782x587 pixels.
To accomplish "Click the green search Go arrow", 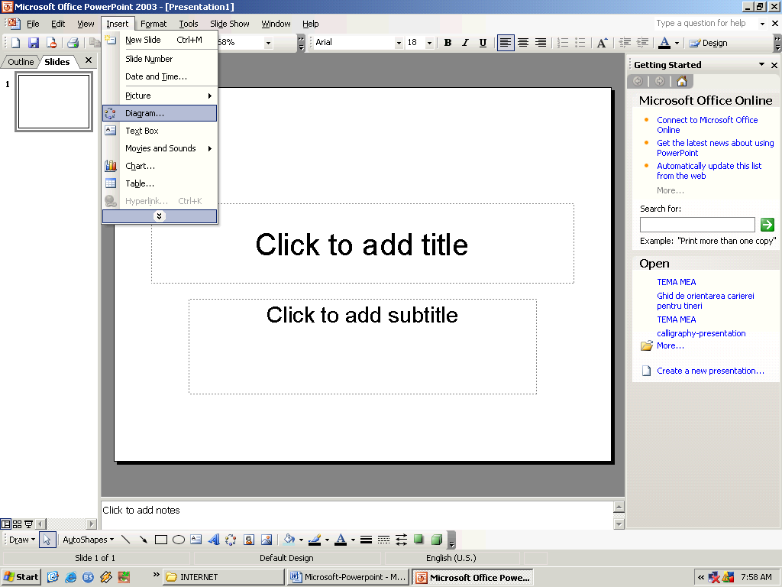I will (767, 225).
